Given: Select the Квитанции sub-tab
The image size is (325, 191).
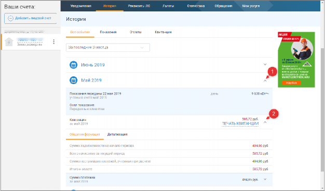Looking at the screenshot, I should click(x=163, y=32).
